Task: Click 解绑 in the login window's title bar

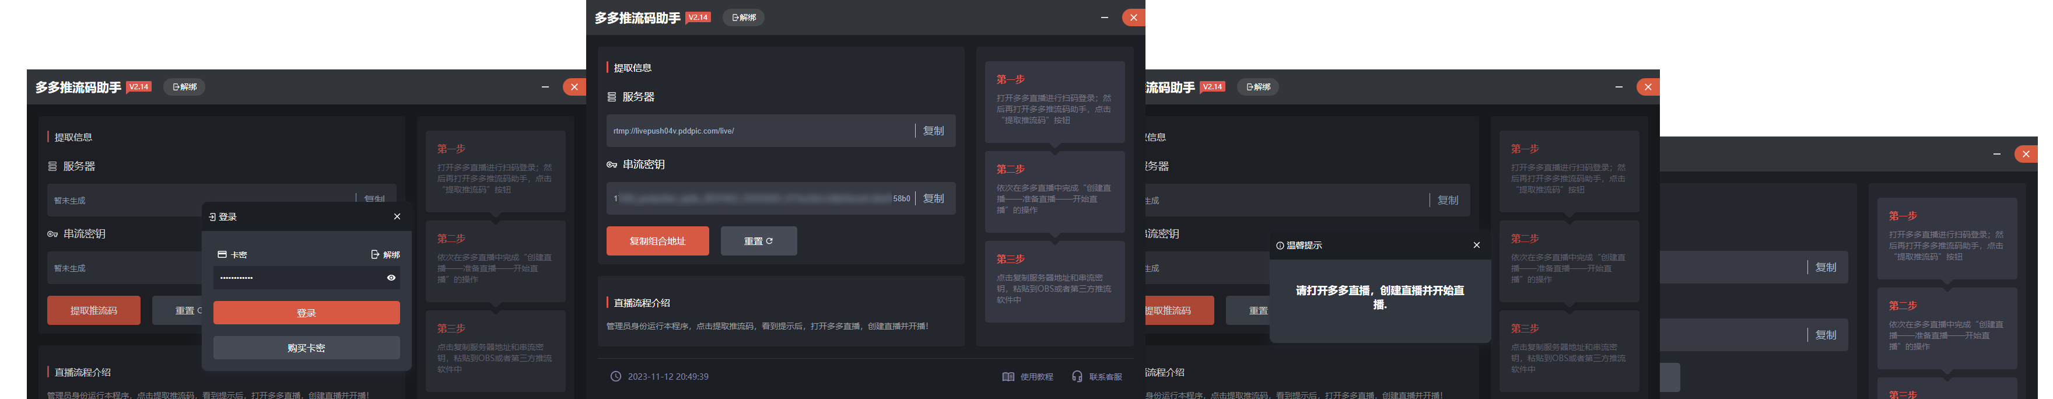Action: point(184,87)
